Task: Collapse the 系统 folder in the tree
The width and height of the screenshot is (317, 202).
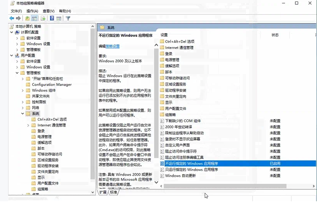Action: pyautogui.click(x=22, y=114)
